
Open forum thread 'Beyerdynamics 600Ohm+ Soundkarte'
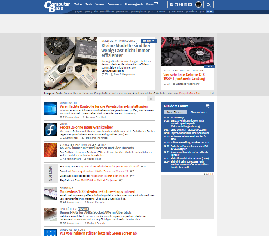coord(190,133)
